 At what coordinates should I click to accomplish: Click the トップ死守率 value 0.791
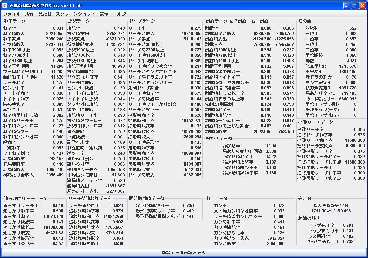click(x=348, y=225)
